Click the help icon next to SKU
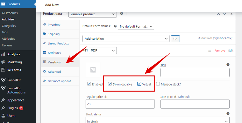Screen dimensions: 242x123 point(228,65)
